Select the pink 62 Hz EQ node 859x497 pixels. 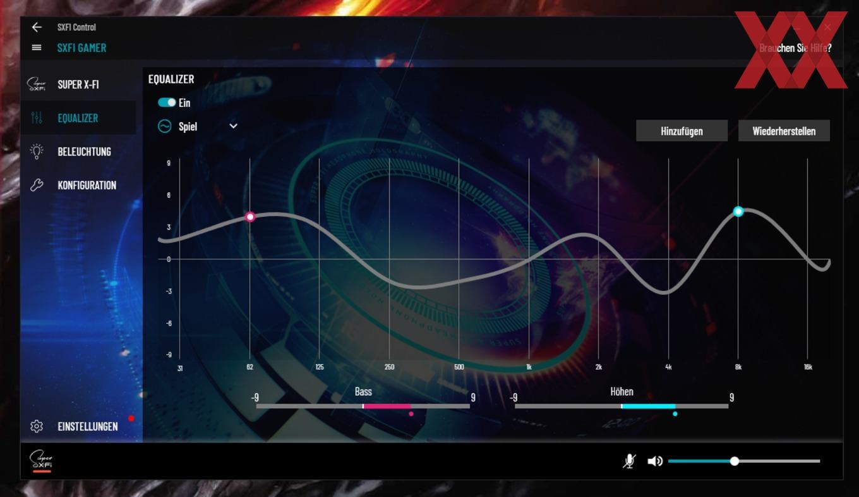[x=250, y=217]
